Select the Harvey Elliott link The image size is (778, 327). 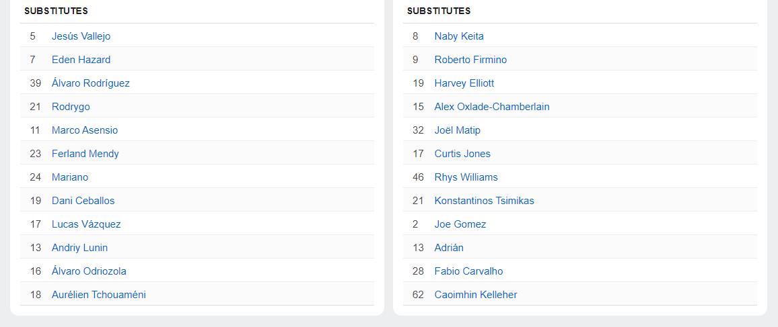pos(464,83)
